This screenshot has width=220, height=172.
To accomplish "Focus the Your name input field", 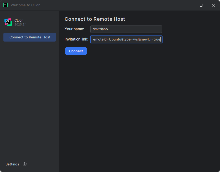I will tap(126, 29).
